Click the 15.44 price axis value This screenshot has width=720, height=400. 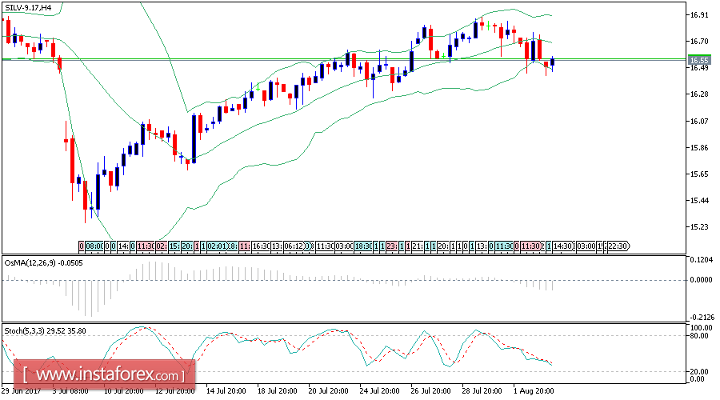coord(699,201)
